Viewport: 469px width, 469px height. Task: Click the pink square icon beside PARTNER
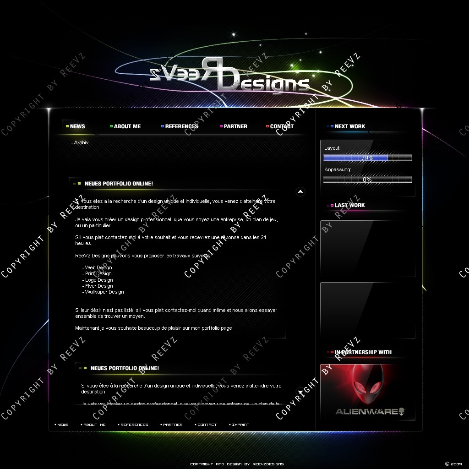221,126
